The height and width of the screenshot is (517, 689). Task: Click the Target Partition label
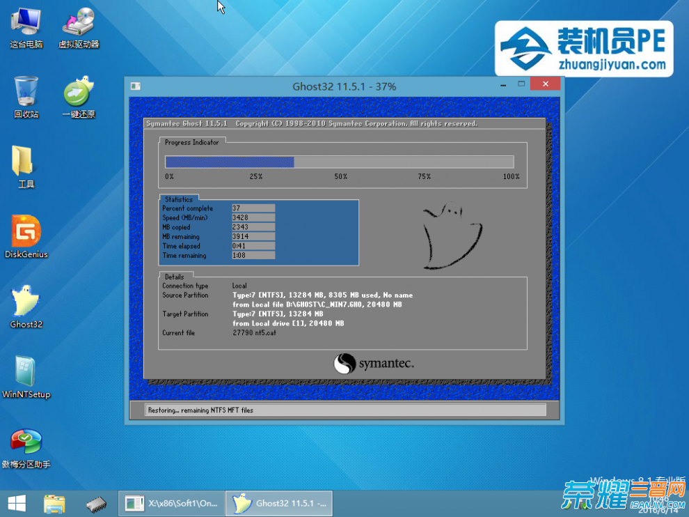click(x=185, y=314)
